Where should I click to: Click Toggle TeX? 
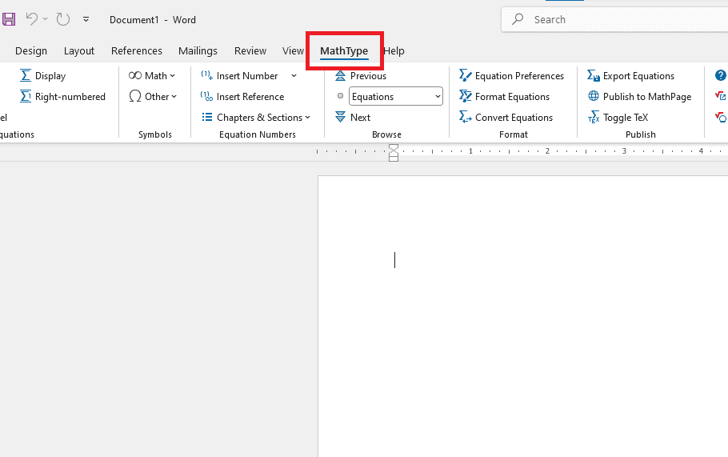click(618, 118)
